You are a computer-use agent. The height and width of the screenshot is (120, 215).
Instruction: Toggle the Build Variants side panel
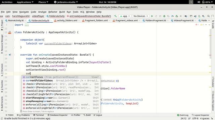(x=2, y=103)
